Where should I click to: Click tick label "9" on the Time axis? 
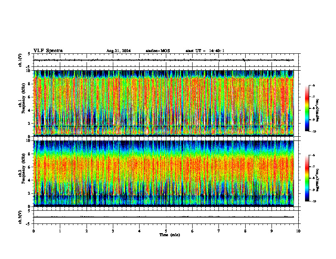[272, 231]
